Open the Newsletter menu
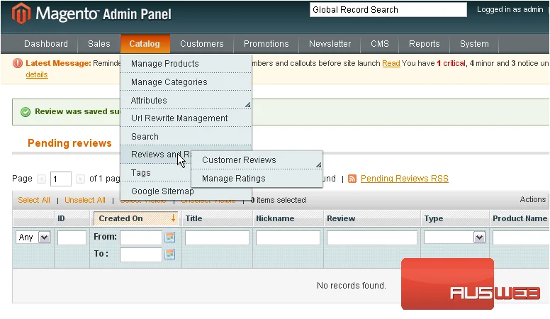Screen dimensions: 550x319 click(x=330, y=44)
